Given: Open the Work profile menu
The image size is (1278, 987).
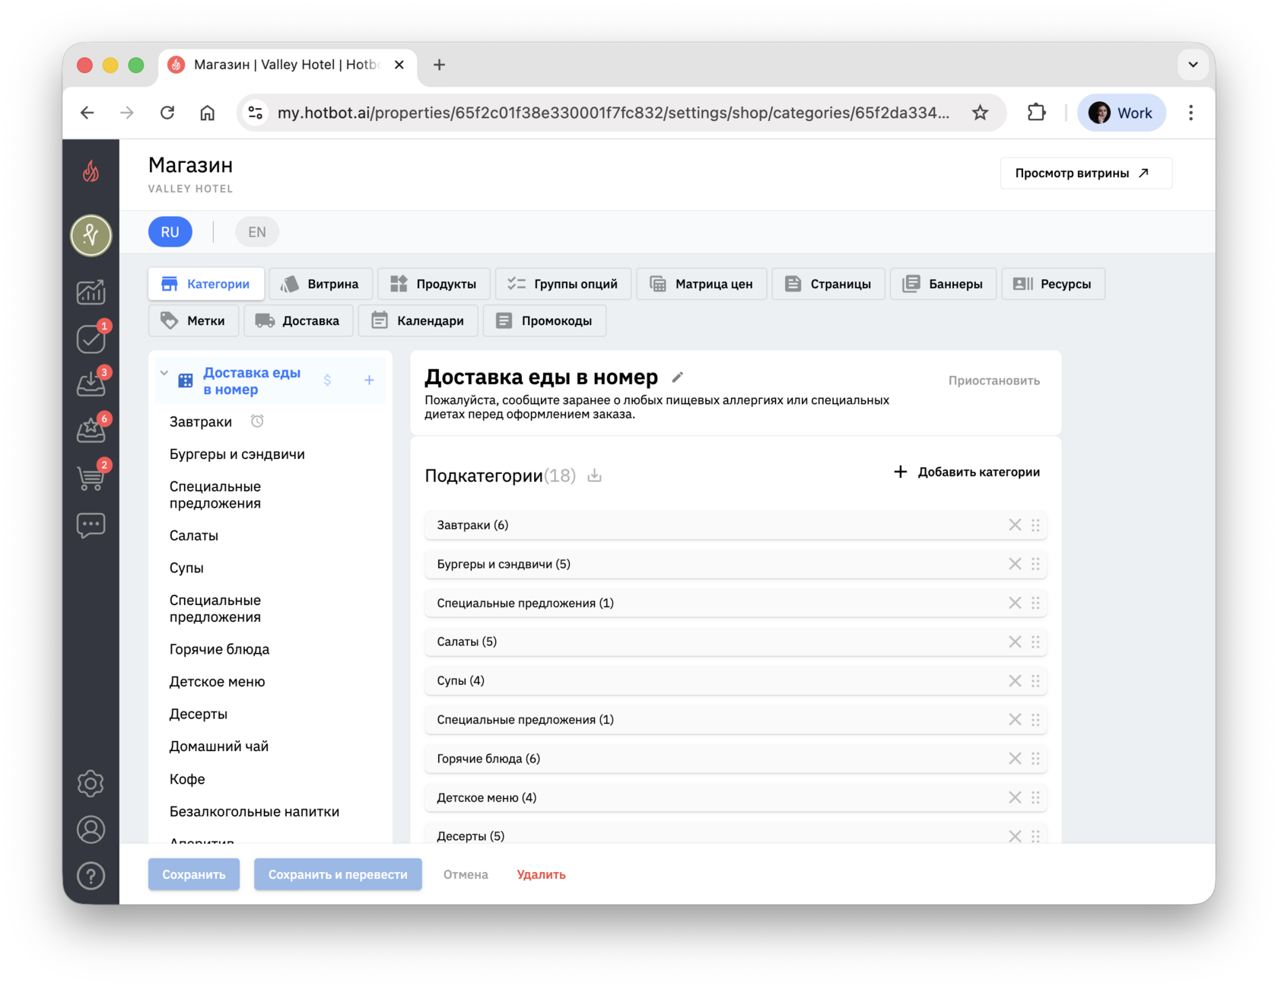Looking at the screenshot, I should (x=1121, y=113).
